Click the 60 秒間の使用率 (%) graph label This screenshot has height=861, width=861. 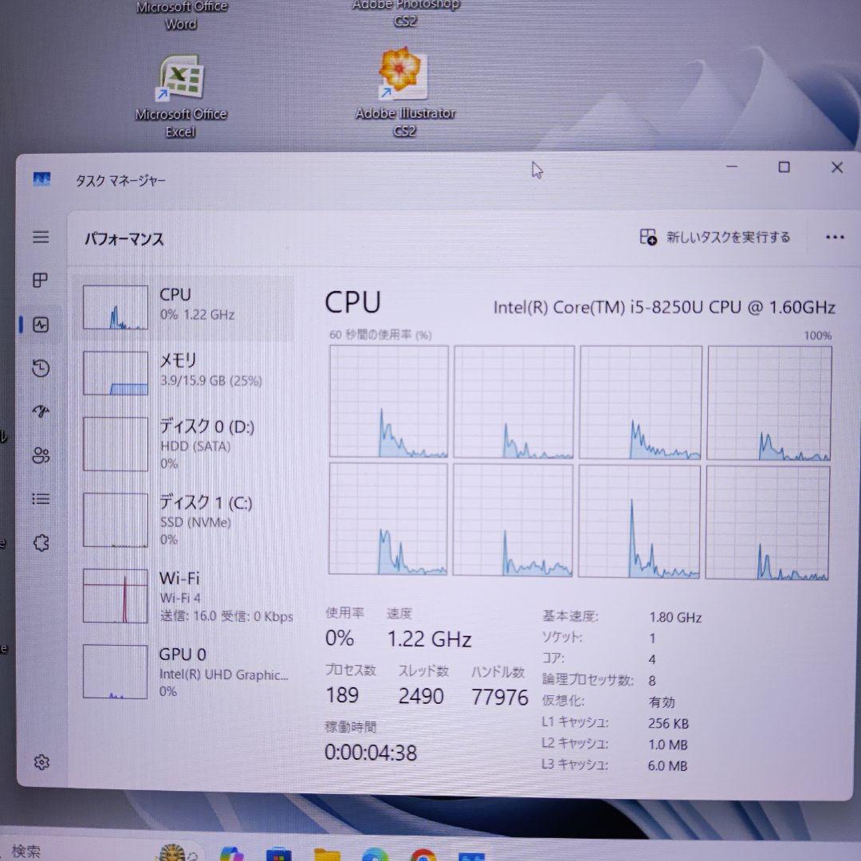tap(380, 335)
